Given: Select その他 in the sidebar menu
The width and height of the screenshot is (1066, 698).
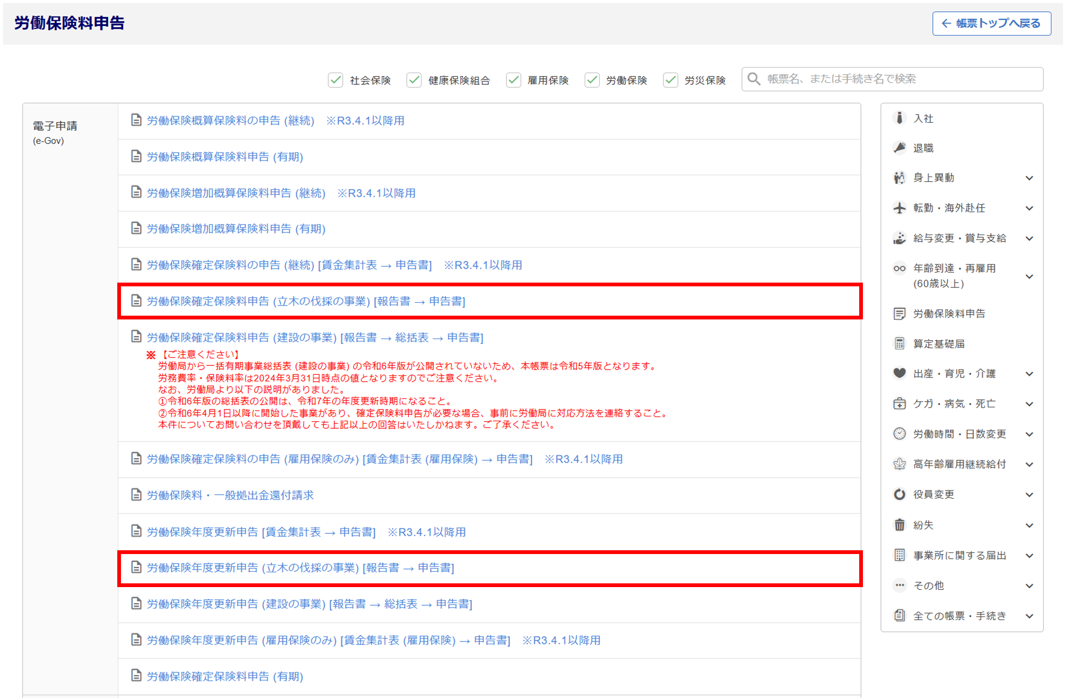Looking at the screenshot, I should click(928, 585).
